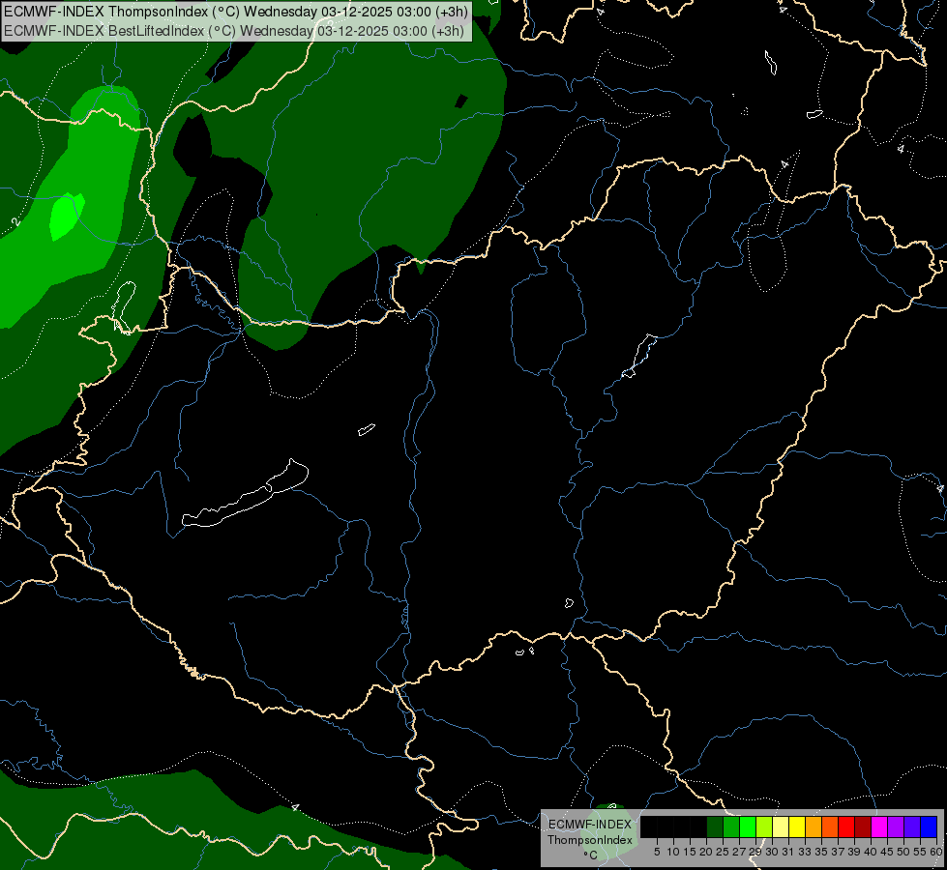Viewport: 947px width, 870px height.
Task: Click the bright green 27–29 legend swatch
Action: click(x=748, y=826)
